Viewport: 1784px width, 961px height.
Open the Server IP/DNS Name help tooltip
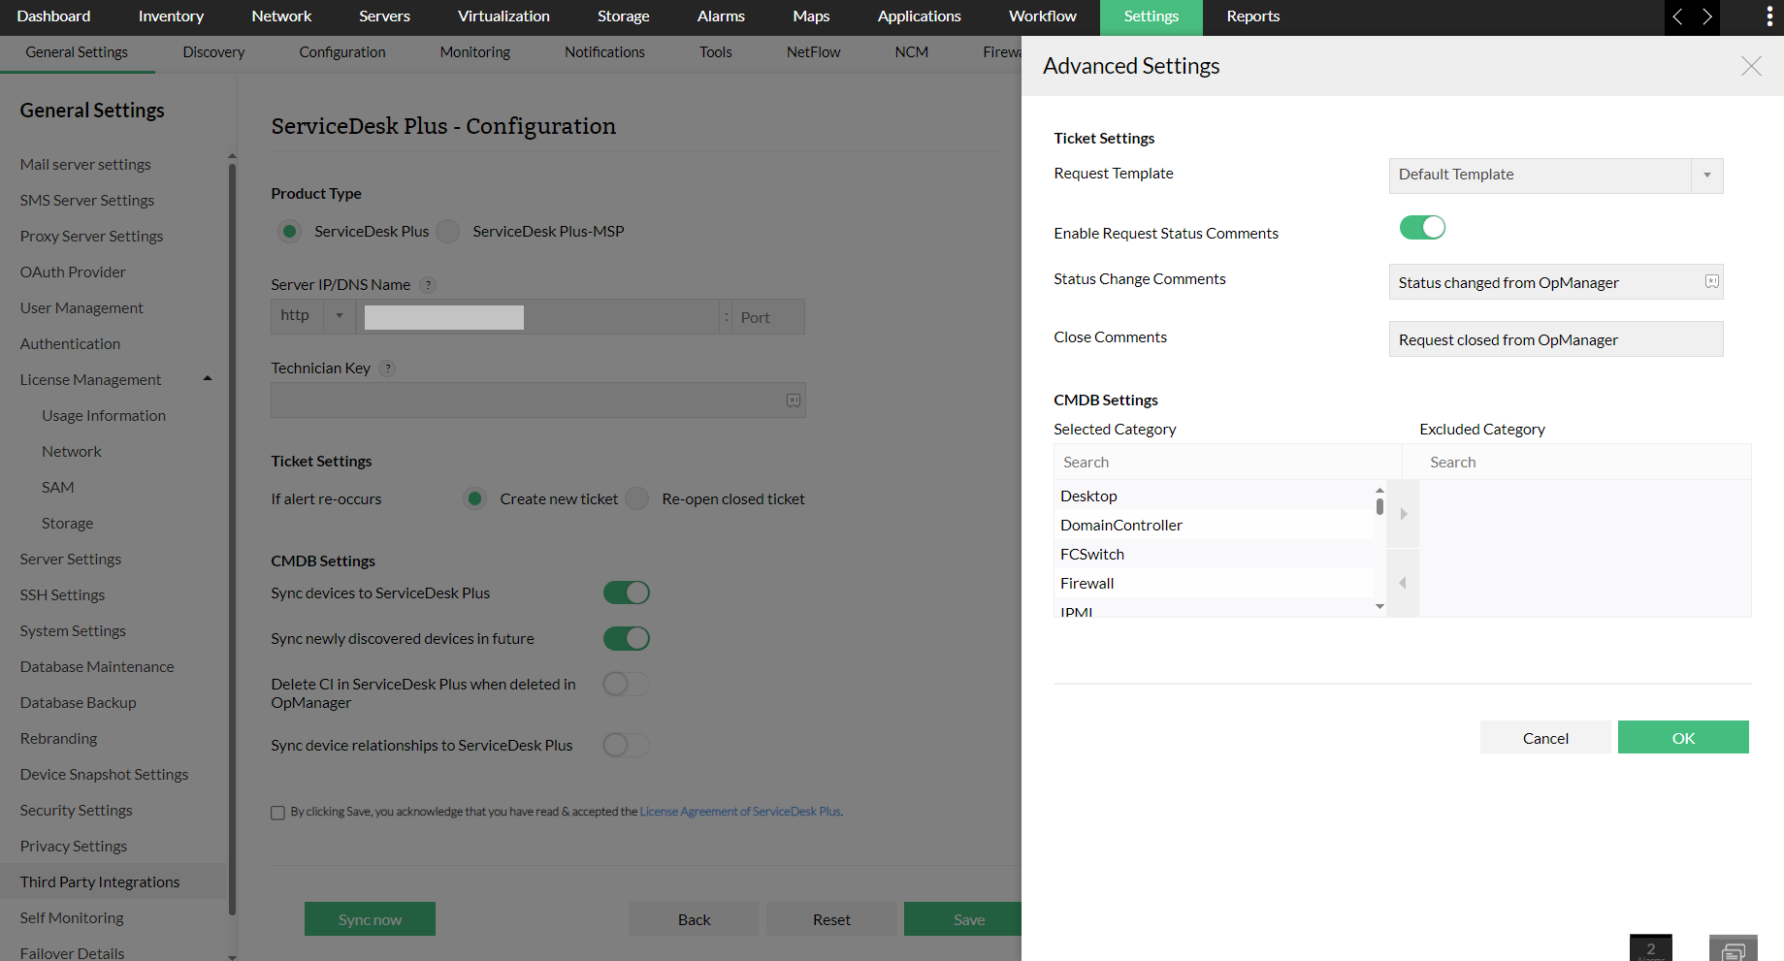[x=428, y=284]
